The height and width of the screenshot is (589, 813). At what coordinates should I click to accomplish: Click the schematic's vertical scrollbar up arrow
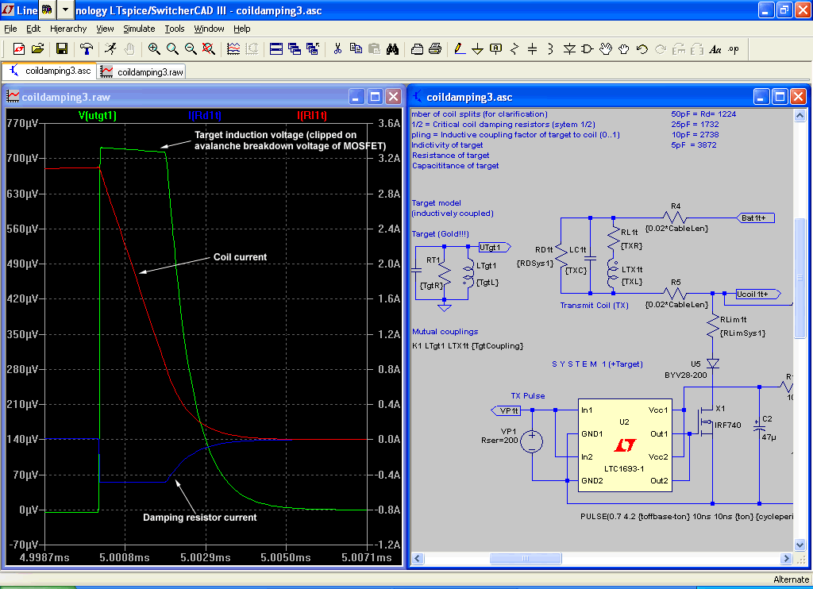pos(800,115)
